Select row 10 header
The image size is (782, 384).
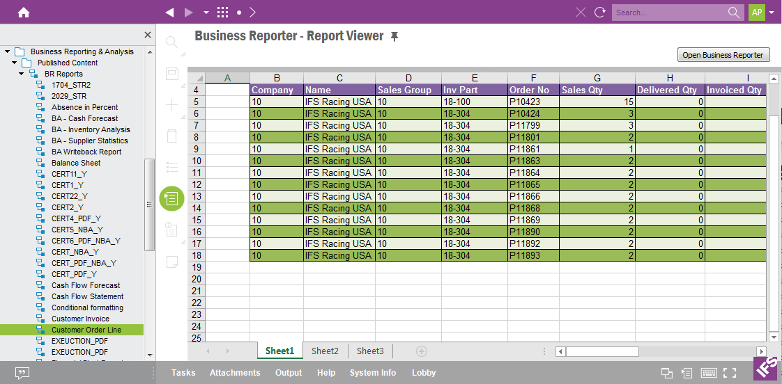(196, 161)
